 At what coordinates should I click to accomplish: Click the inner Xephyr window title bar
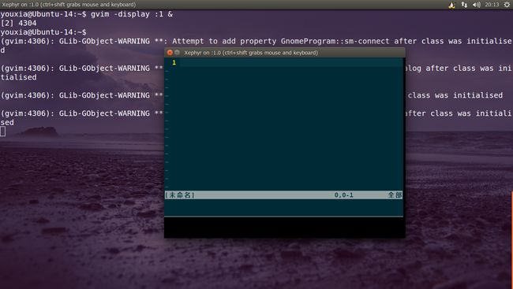[x=285, y=53]
